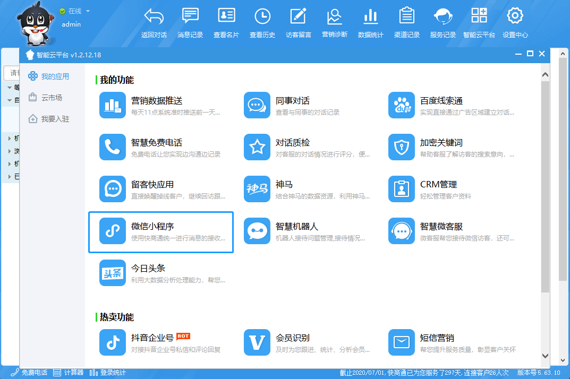This screenshot has height=379, width=570.
Task: Launch the 智慧免费电话 phone icon
Action: pos(113,147)
